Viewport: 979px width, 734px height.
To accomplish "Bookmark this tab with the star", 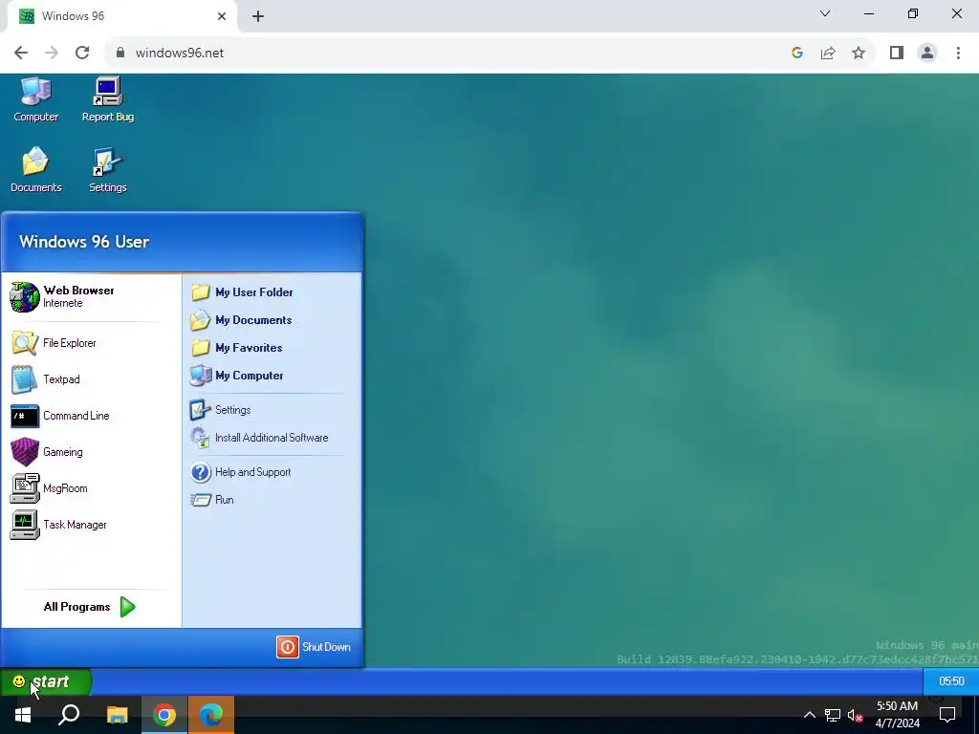I will tap(859, 53).
